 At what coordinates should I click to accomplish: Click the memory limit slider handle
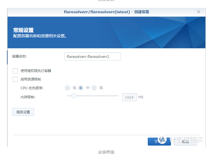pos(74,96)
